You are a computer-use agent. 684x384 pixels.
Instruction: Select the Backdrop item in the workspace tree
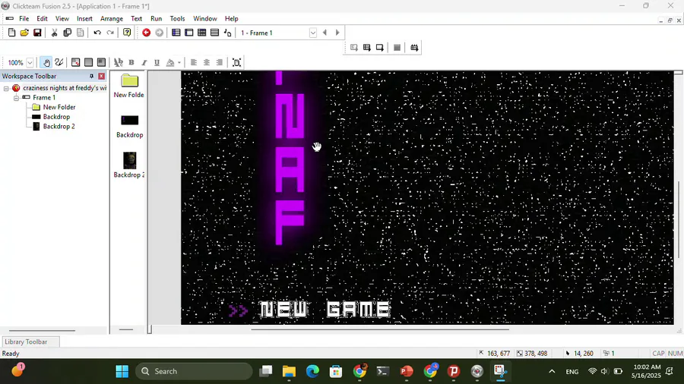pyautogui.click(x=56, y=117)
